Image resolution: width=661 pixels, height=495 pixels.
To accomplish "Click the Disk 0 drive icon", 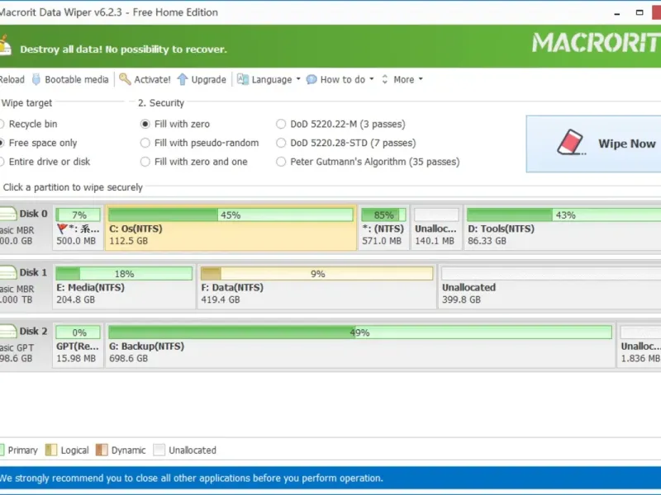I will (8, 214).
